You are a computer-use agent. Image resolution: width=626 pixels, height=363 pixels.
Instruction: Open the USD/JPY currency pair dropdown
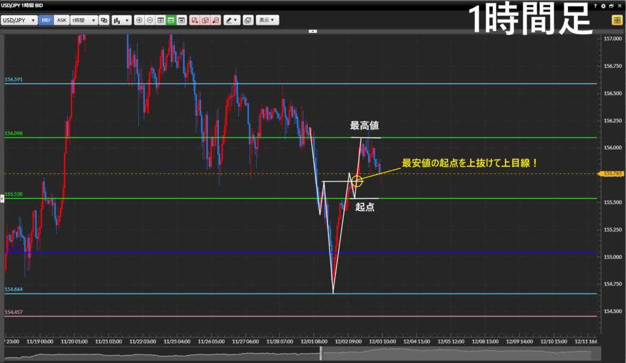[x=19, y=20]
